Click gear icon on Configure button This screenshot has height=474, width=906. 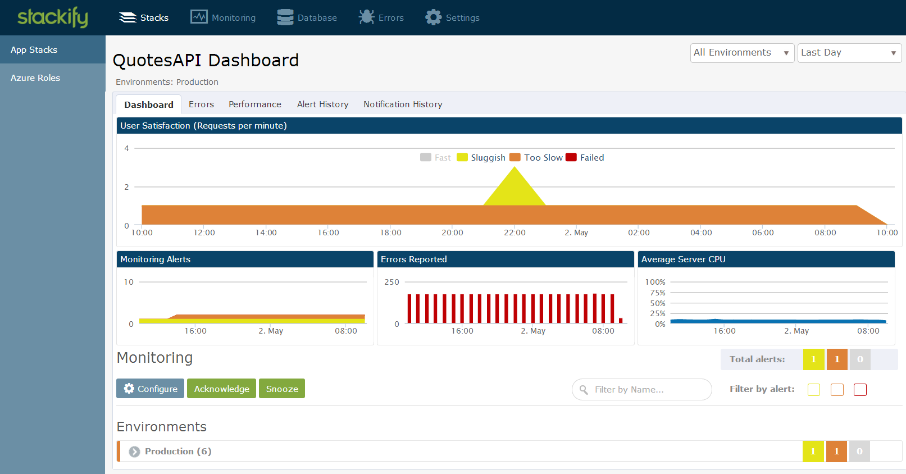tap(129, 389)
